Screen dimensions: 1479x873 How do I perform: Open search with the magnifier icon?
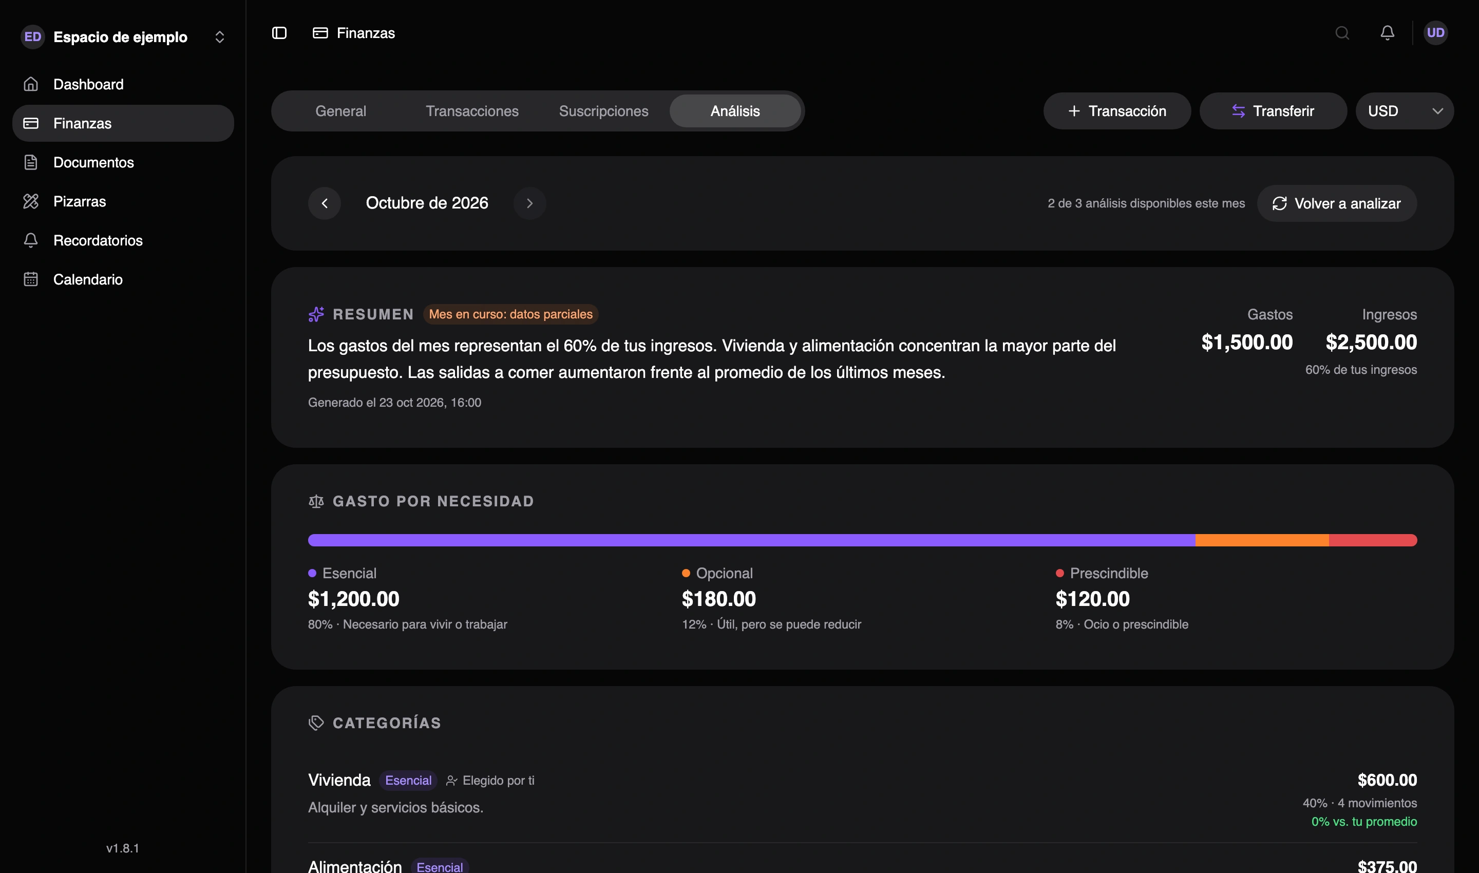tap(1342, 33)
